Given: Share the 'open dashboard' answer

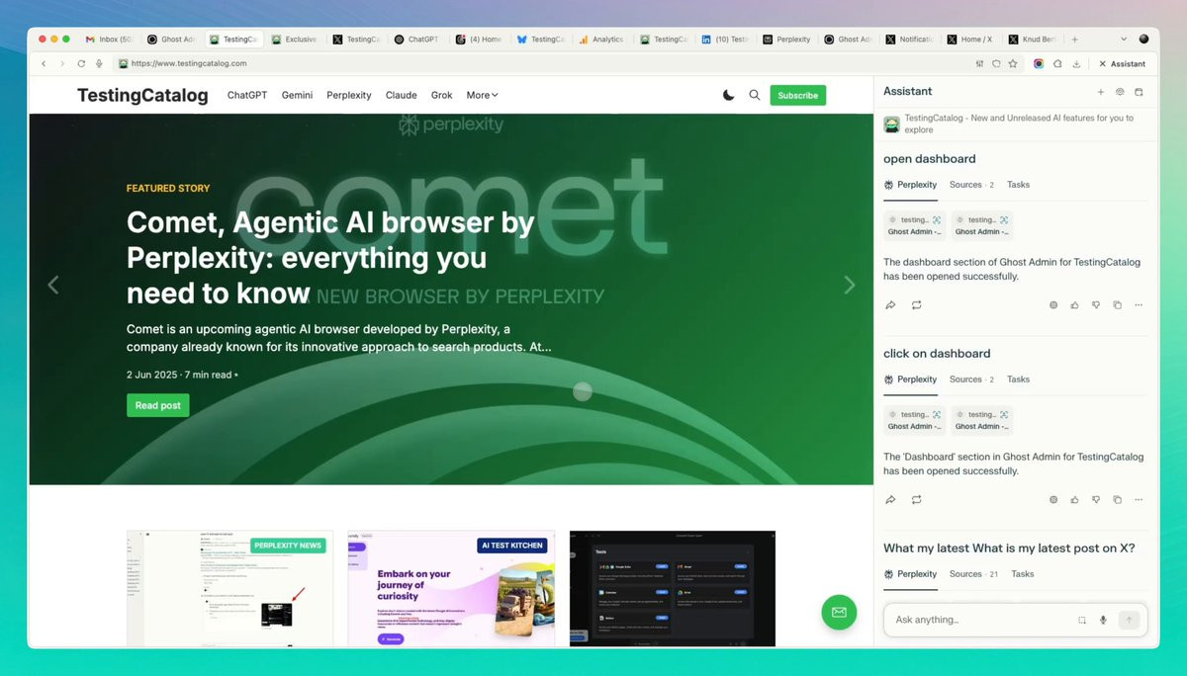Looking at the screenshot, I should 890,305.
